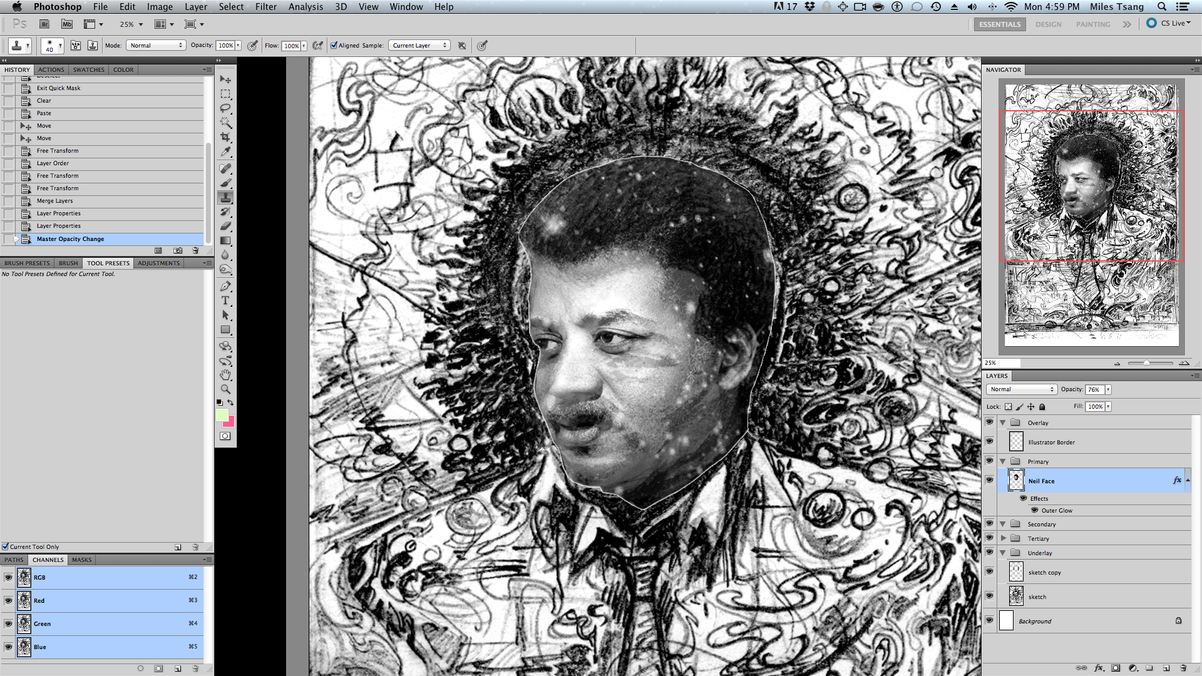Adjust the Navigator zoom slider

[x=1146, y=363]
